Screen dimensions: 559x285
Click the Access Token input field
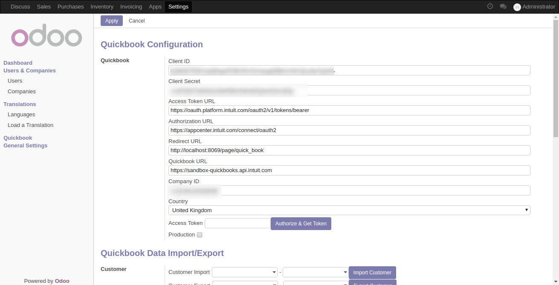238,223
